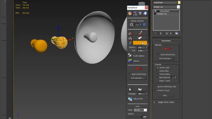Screen dimensions: 212x119
Task: Select Vertex Illum radio button
Action: coord(157,71)
